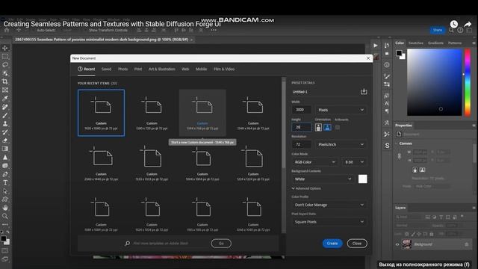Switch to Art & Illustration tab

pos(162,69)
